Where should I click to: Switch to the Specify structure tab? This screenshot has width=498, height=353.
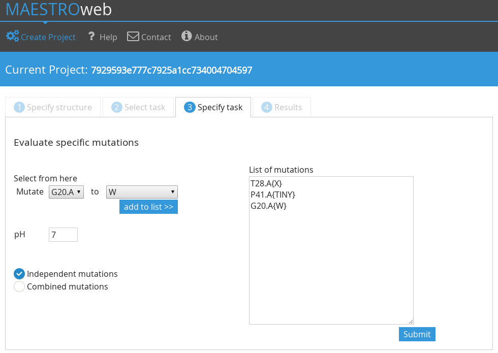coord(53,107)
